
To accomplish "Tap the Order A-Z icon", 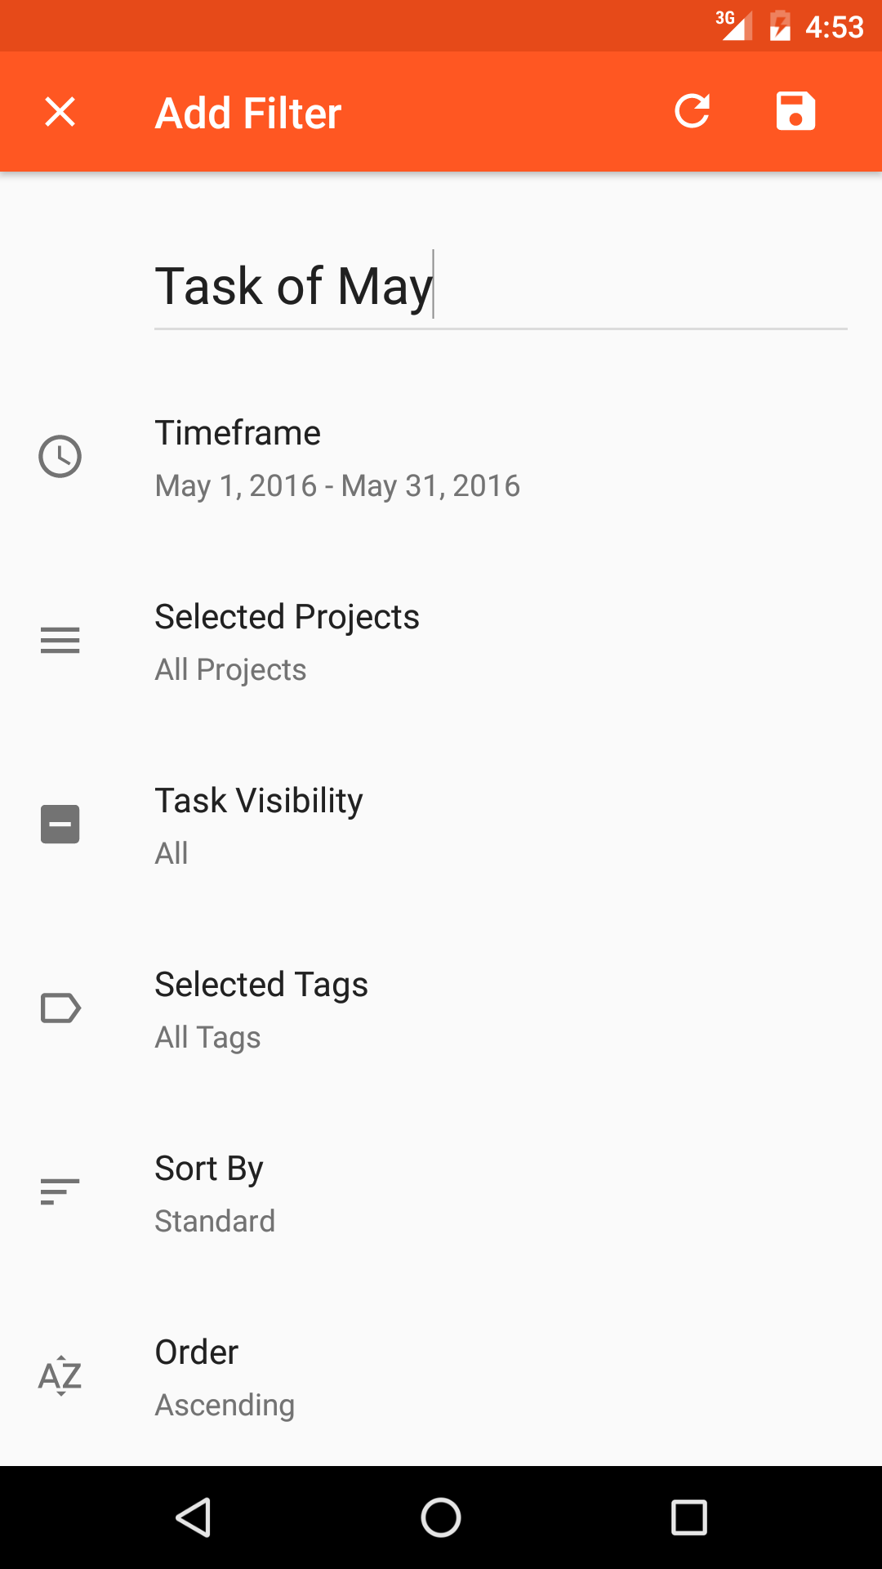I will [x=60, y=1375].
